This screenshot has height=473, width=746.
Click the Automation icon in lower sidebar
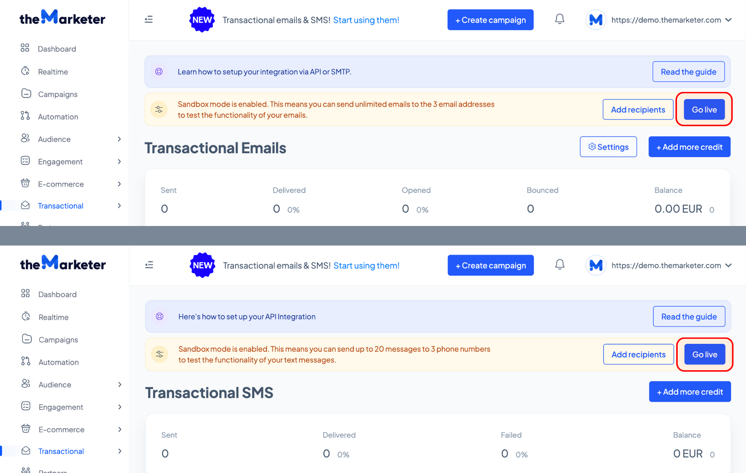coord(26,361)
